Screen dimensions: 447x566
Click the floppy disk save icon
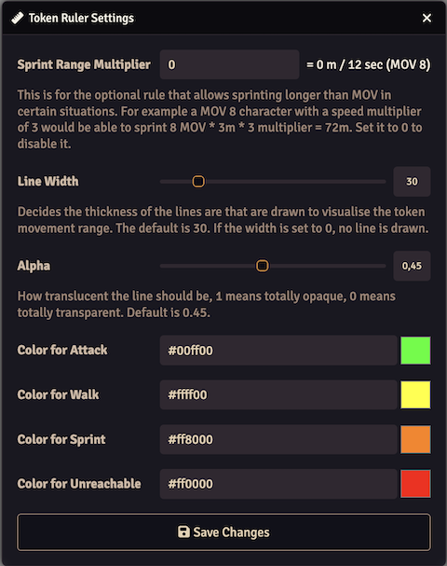(183, 531)
